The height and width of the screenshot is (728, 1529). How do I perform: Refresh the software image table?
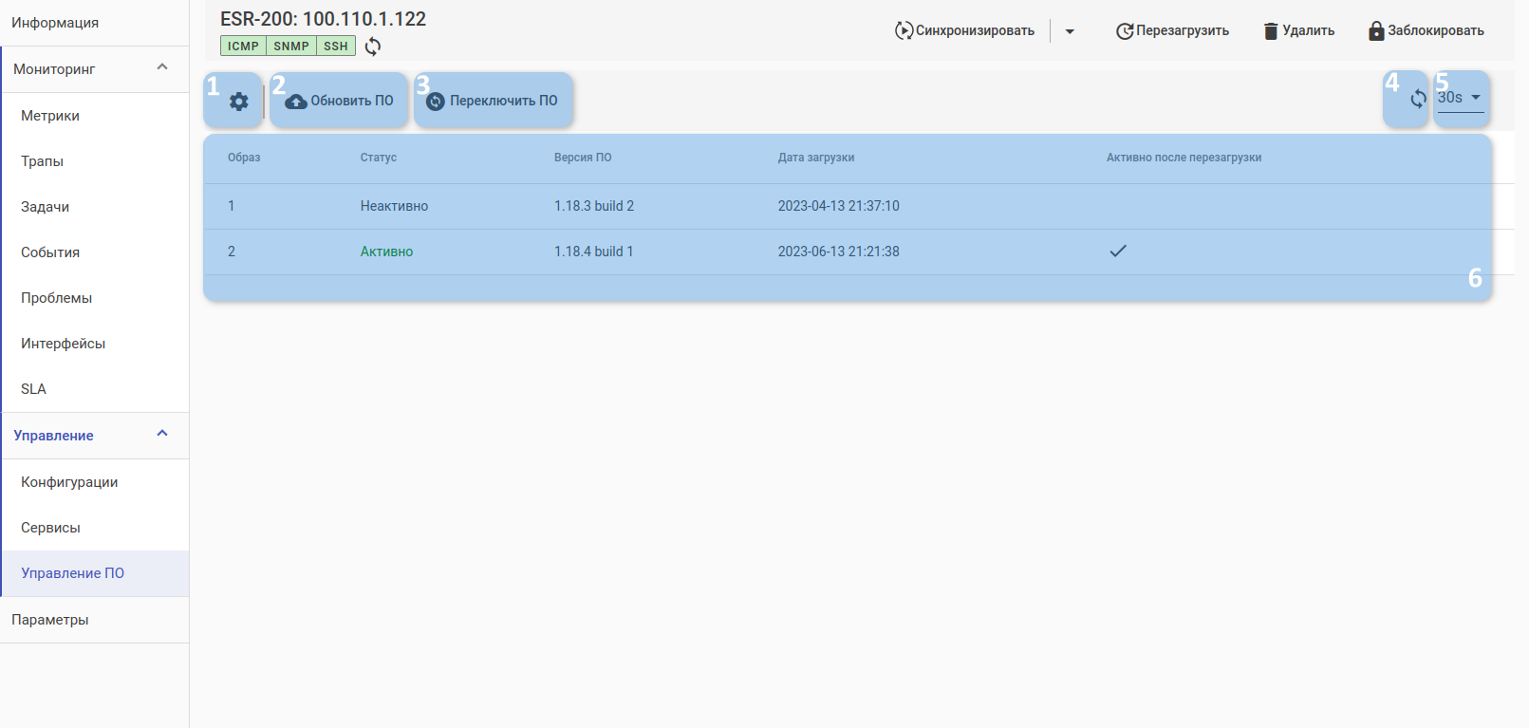[x=1418, y=99]
